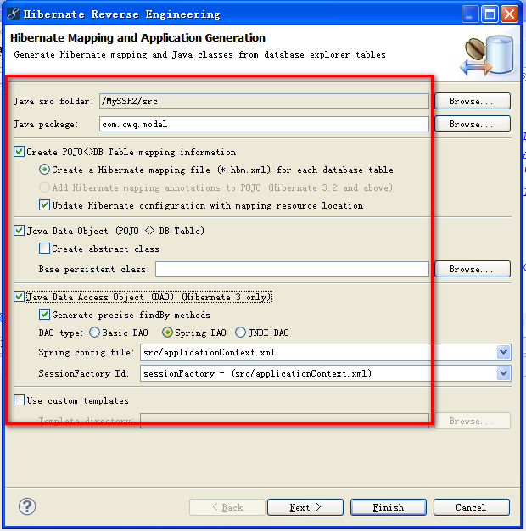Open Spring config file dropdown arrow
Screen dimensions: 526x531
click(x=504, y=352)
